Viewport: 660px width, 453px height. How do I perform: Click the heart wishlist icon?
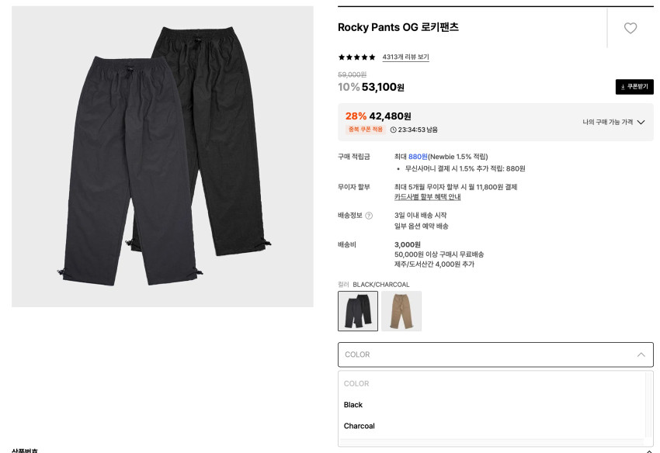[x=630, y=28]
